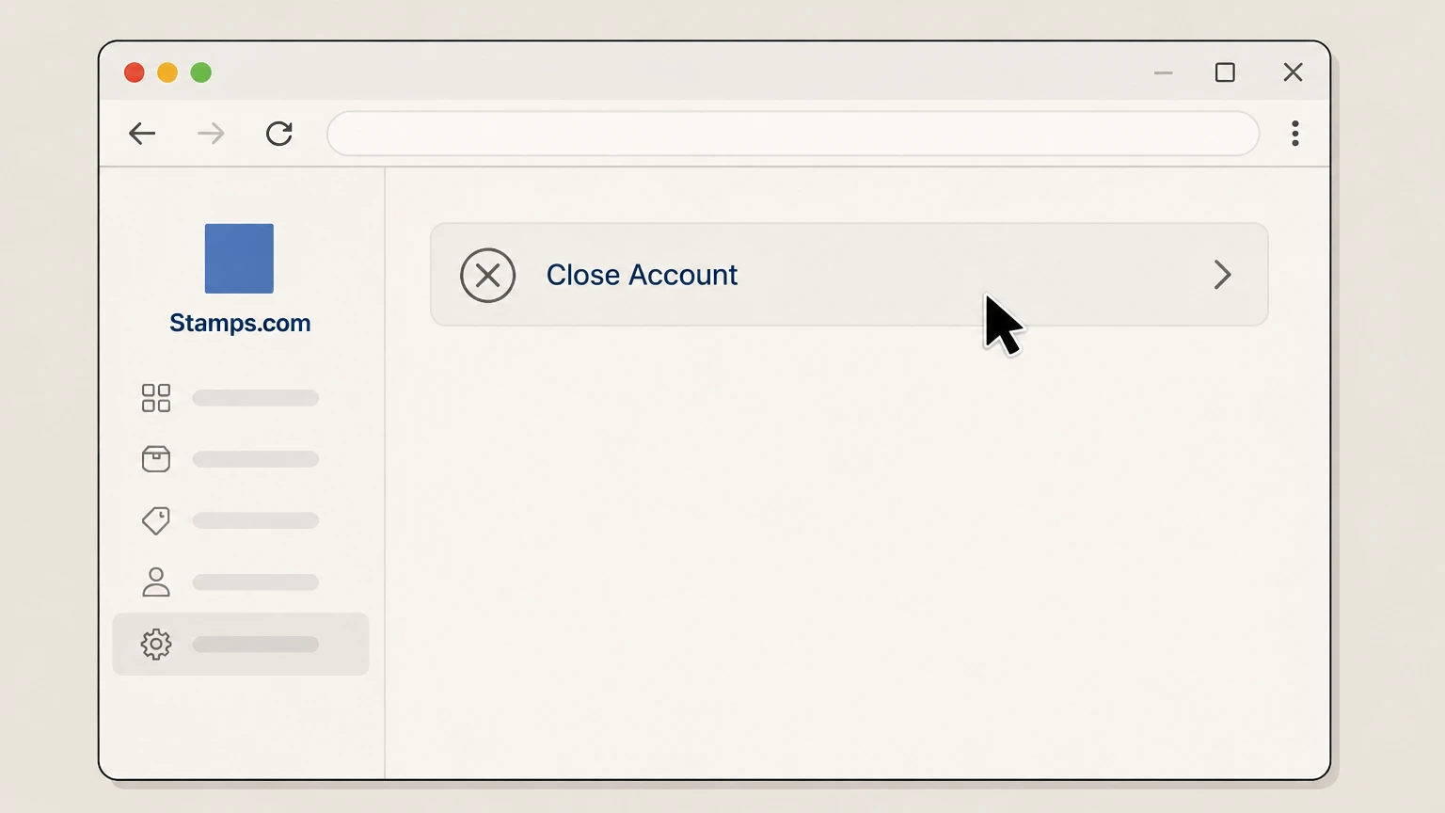
Task: Maximize window using square icon at top right
Action: (x=1225, y=72)
